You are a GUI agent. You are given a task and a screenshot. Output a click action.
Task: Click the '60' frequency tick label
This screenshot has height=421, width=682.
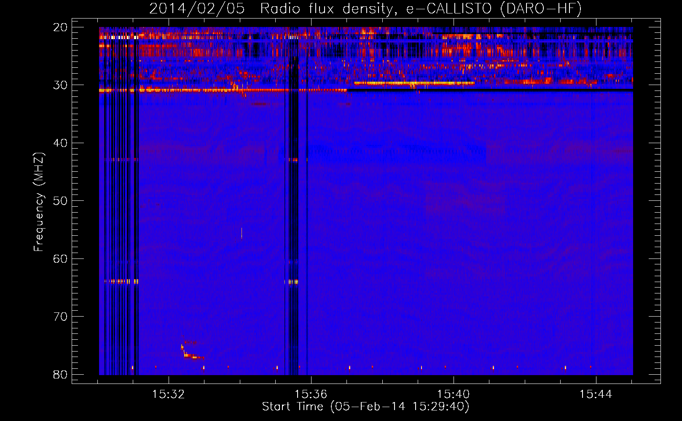61,258
